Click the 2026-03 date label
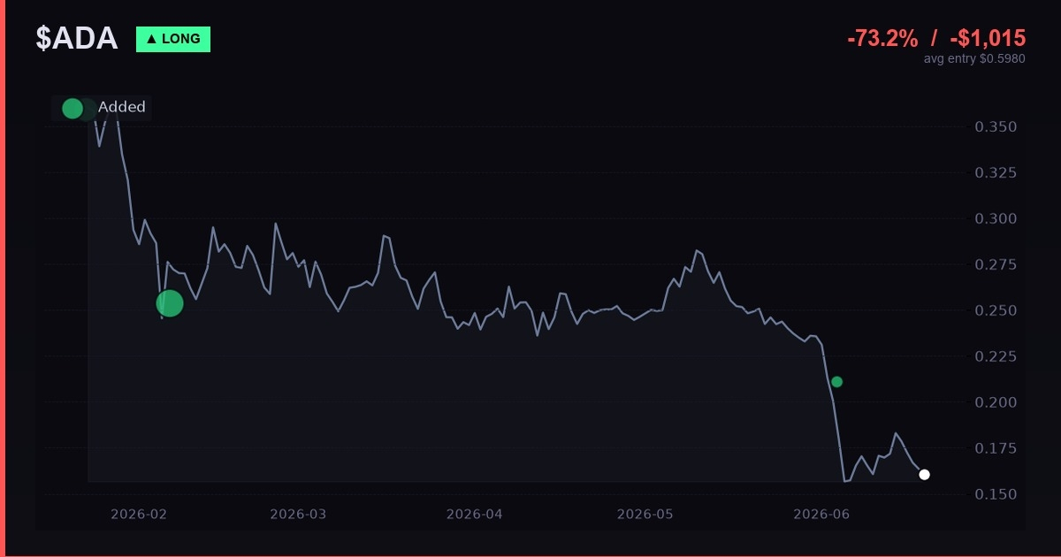Viewport: 1061px width, 557px height. (298, 514)
